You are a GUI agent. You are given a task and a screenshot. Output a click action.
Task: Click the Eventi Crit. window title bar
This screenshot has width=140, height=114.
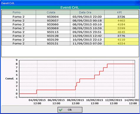(x=70, y=3)
